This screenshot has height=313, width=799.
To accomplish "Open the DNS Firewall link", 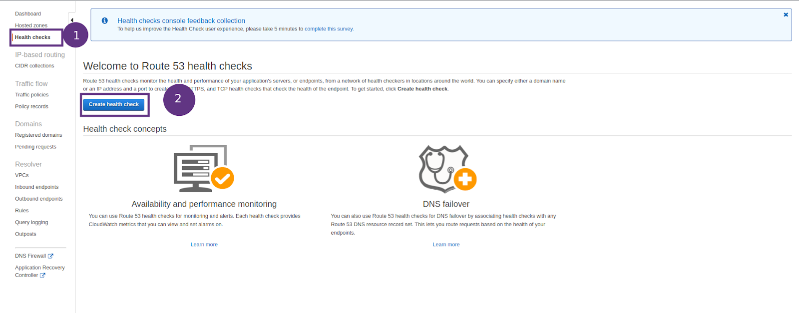I will [30, 256].
